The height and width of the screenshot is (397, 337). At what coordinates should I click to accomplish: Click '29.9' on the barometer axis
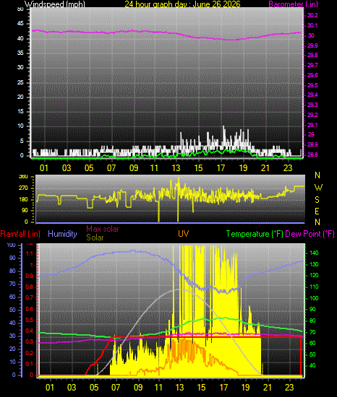pos(312,45)
